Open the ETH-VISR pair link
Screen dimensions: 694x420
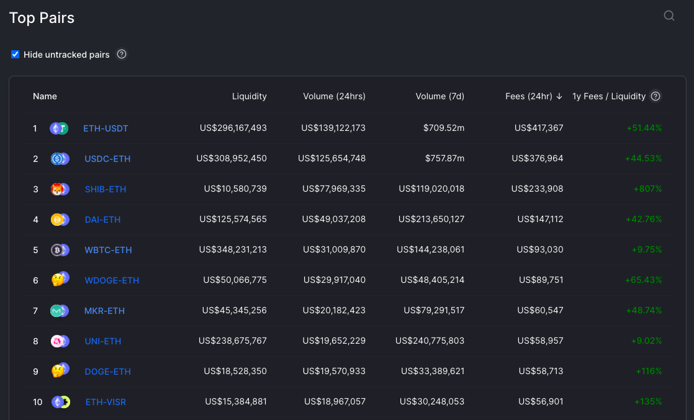point(106,402)
